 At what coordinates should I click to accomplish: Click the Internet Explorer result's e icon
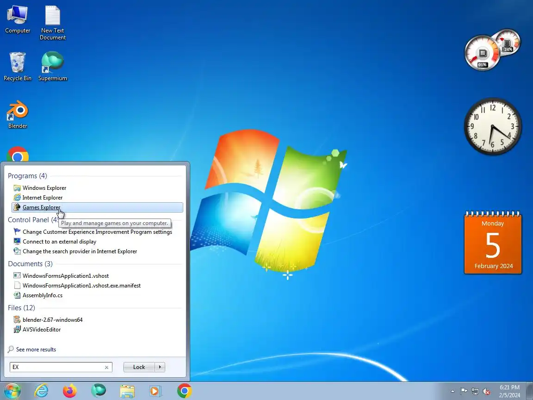pyautogui.click(x=17, y=198)
